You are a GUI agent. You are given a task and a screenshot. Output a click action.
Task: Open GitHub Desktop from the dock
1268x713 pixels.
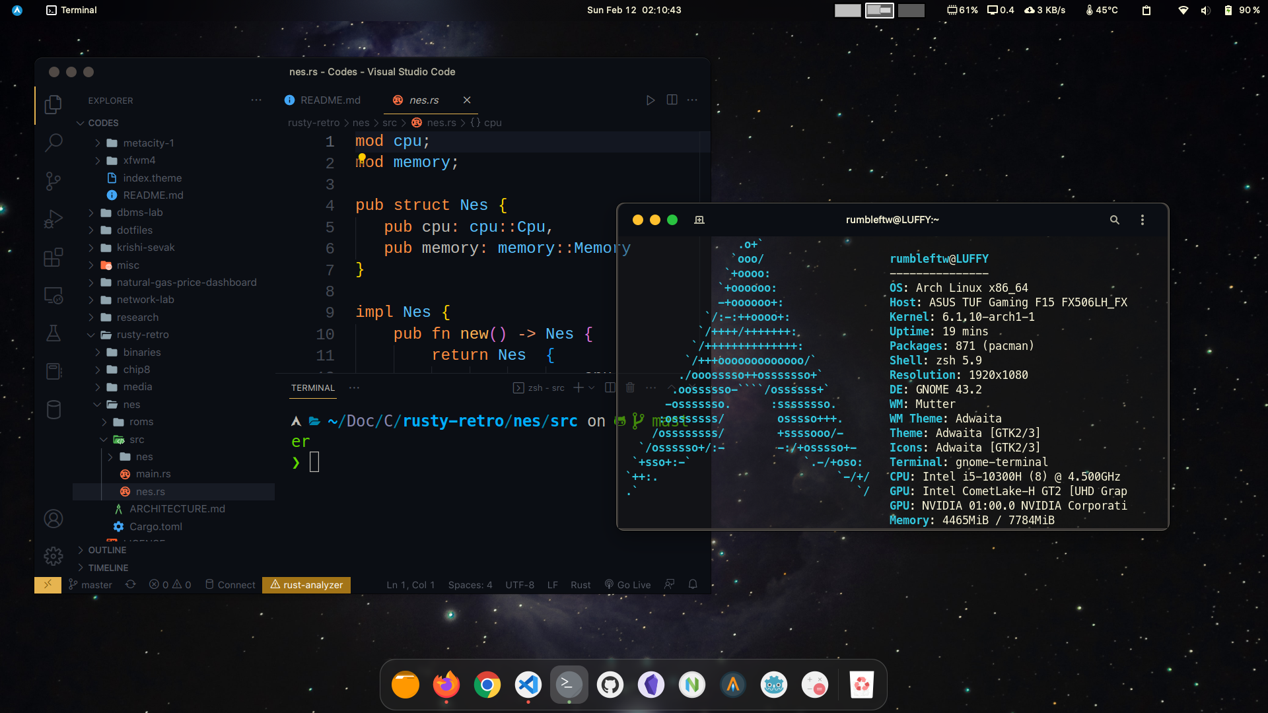tap(610, 685)
